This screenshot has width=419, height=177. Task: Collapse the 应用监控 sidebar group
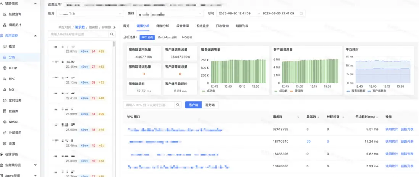tap(35, 36)
